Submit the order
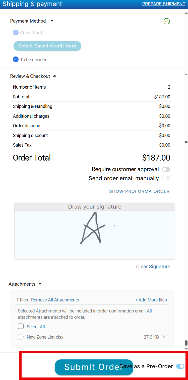 [88, 367]
